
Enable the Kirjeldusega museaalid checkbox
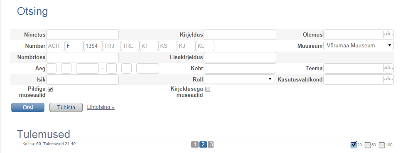tap(208, 89)
